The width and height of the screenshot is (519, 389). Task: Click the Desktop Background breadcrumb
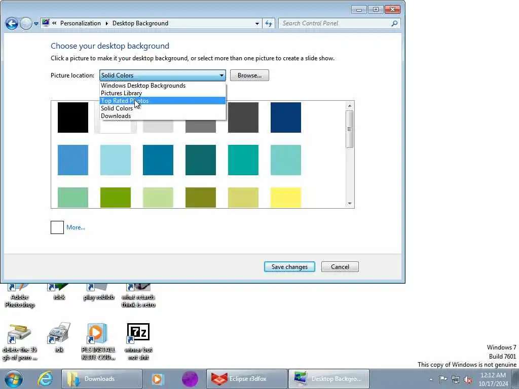coord(140,23)
